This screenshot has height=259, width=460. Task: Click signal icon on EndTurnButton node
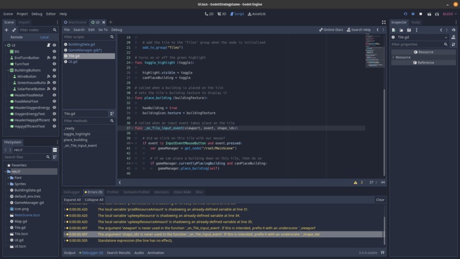pyautogui.click(x=49, y=58)
